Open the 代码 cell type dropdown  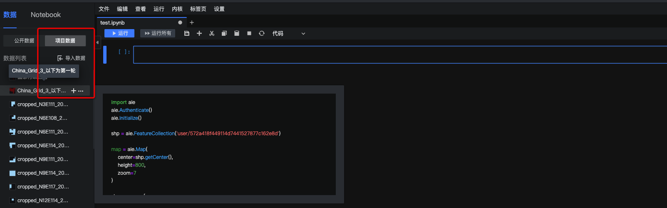(x=289, y=33)
